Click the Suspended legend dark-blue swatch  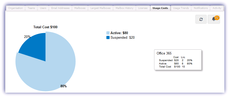[x=108, y=38]
